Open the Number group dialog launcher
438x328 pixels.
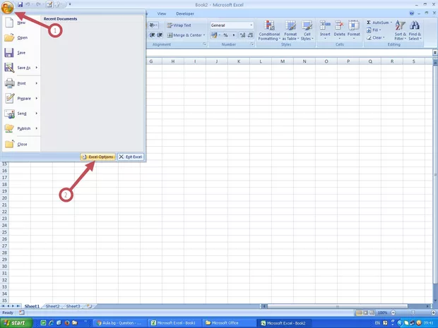click(252, 44)
